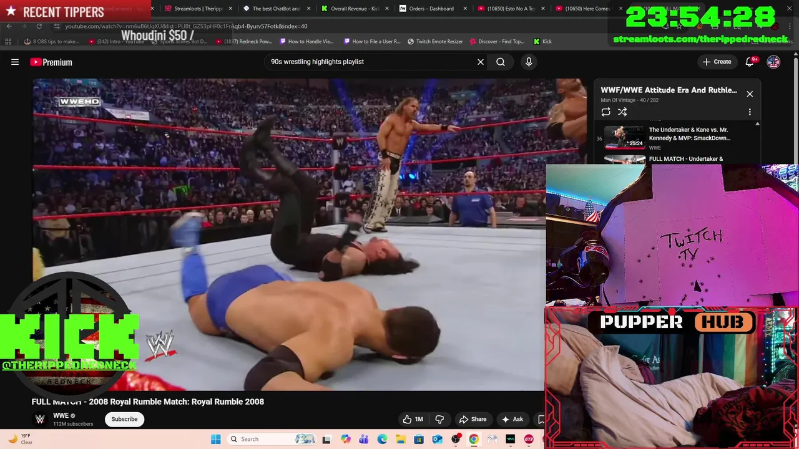Screen dimensions: 799x449
Task: Open the YouTube notifications bell
Action: pos(750,62)
